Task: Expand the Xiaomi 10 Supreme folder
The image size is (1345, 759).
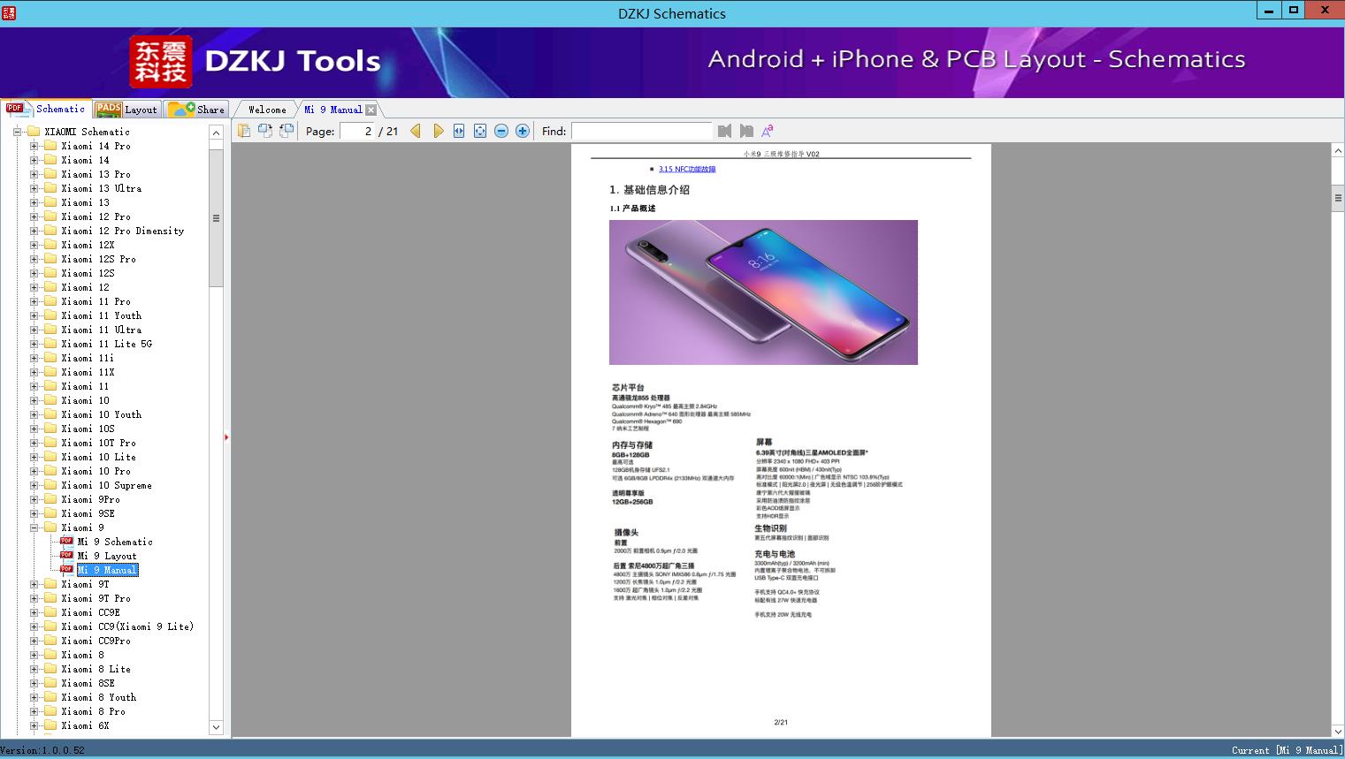Action: point(34,485)
